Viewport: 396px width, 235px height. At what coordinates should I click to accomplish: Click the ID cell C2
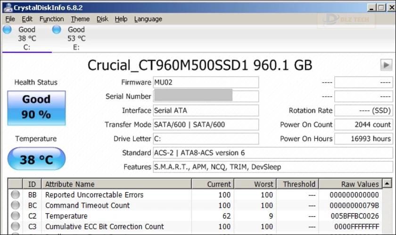click(x=33, y=216)
